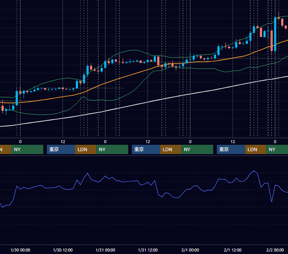This screenshot has height=254, width=288.
Task: Click the 1/31 12:00 date label
Action: (148, 250)
